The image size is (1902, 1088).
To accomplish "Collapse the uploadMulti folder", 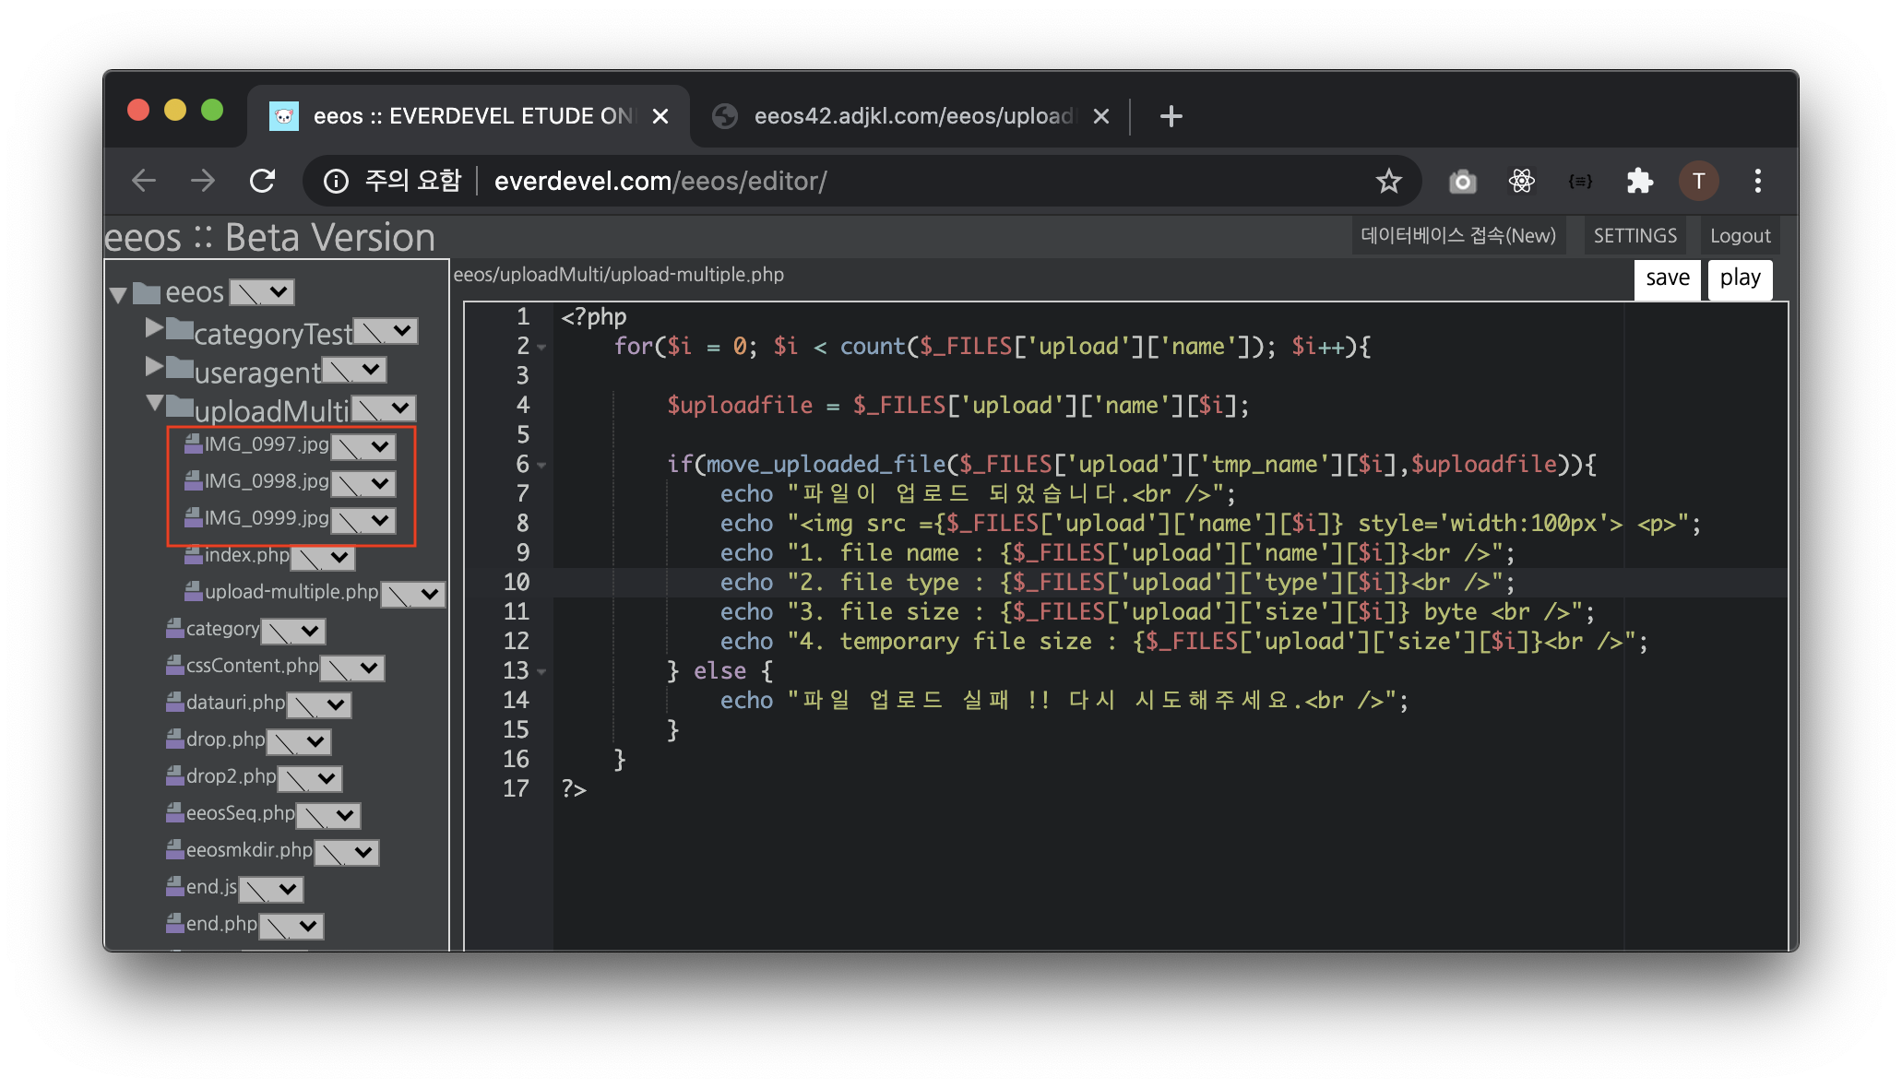I will click(155, 404).
